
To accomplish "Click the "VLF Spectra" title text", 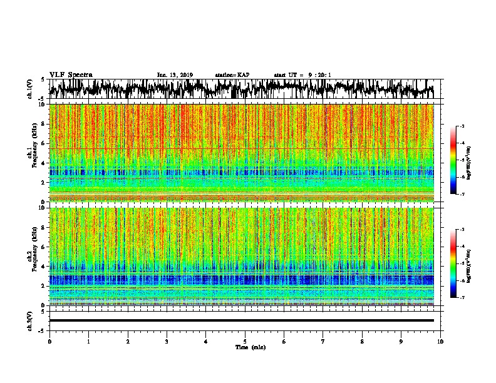I will pos(71,75).
